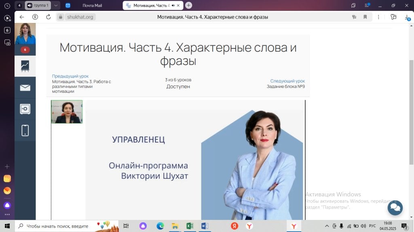This screenshot has height=232, width=414.
Task: Open the yellow notes sidebar app
Action: (x=7, y=178)
